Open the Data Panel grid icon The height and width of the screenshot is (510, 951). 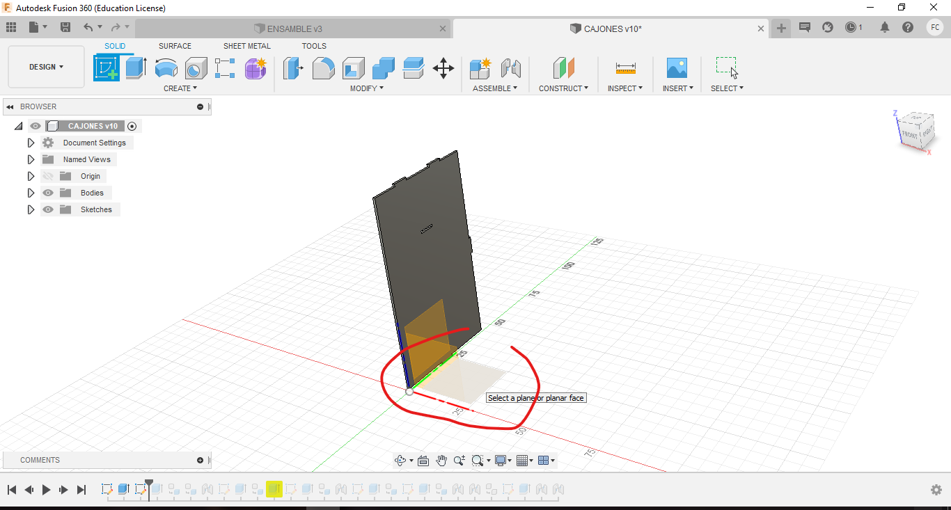click(x=11, y=27)
